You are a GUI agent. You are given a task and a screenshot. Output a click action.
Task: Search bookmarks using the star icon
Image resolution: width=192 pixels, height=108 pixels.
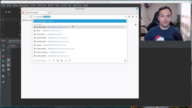coord(62,61)
